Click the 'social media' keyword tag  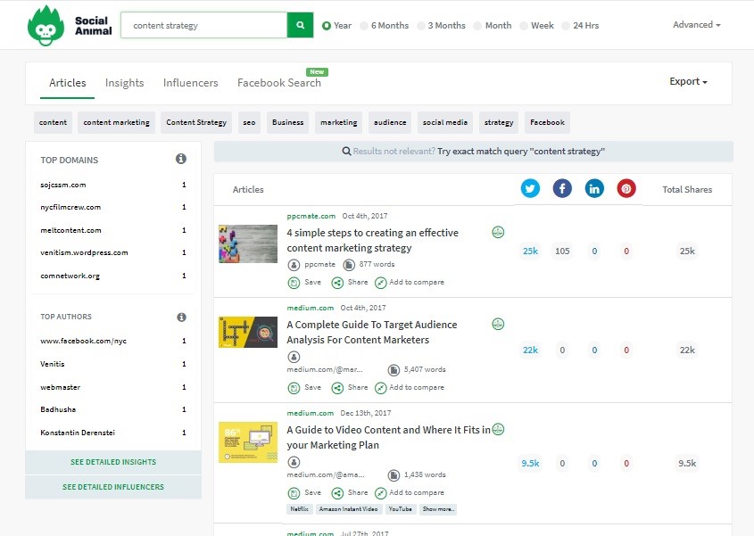444,122
